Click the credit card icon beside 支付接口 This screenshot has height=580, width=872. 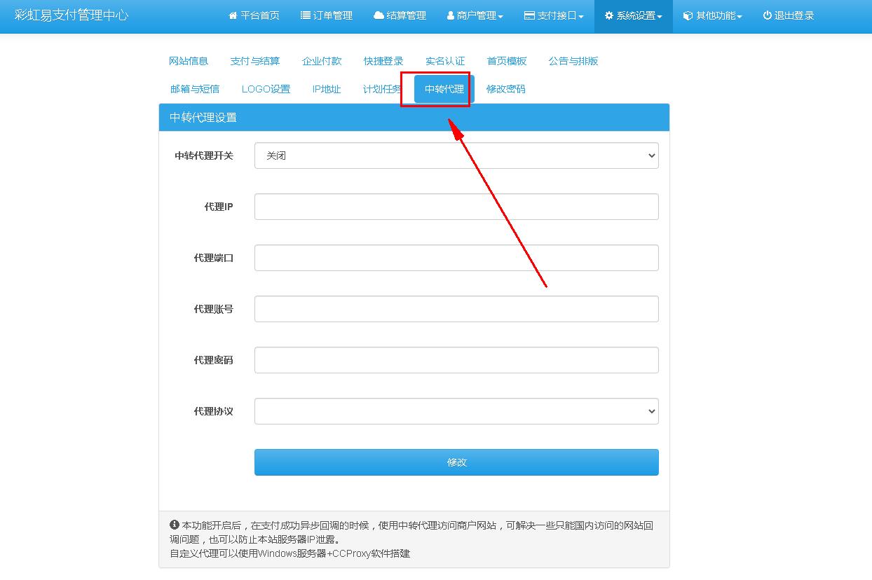coord(529,15)
